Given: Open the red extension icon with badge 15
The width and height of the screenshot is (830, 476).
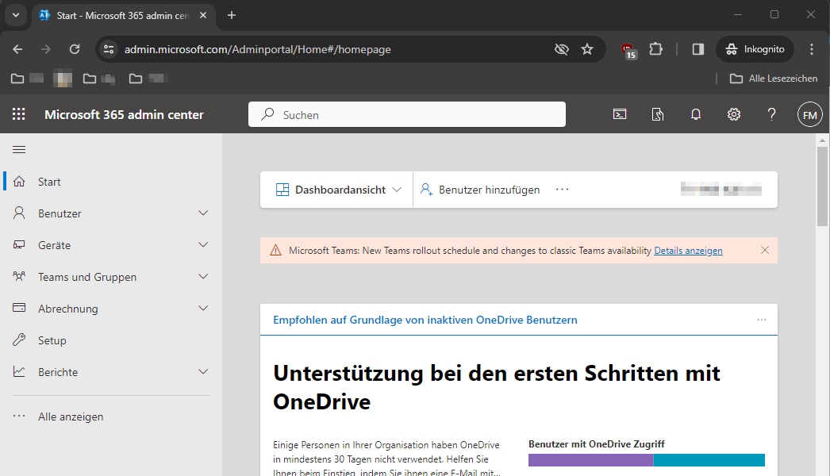Looking at the screenshot, I should click(628, 50).
